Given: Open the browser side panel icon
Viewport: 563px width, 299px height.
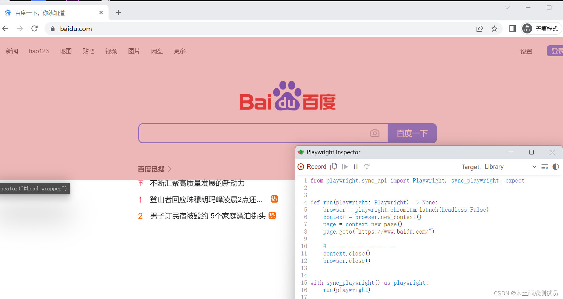Looking at the screenshot, I should pyautogui.click(x=512, y=29).
